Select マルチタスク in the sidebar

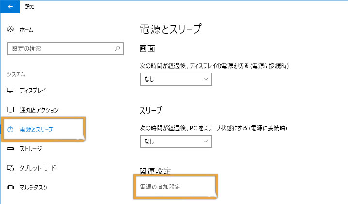pyautogui.click(x=33, y=188)
